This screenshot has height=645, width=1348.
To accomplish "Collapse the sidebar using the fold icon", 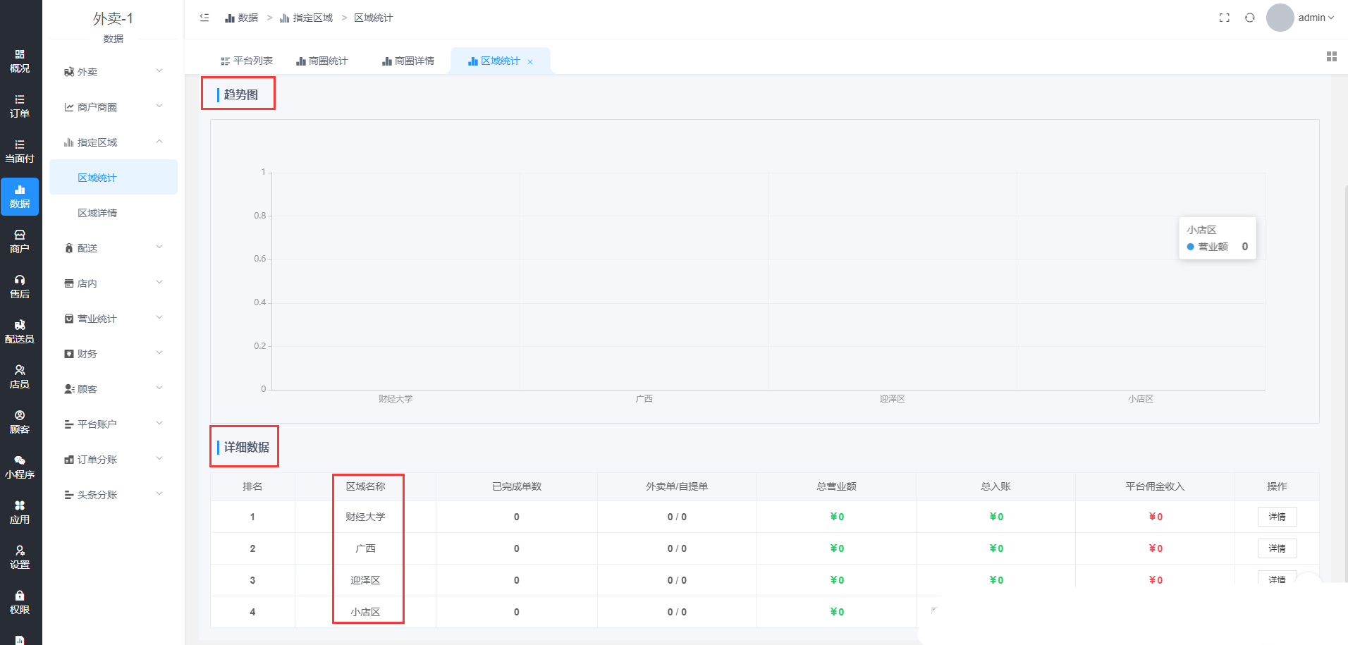I will [204, 18].
